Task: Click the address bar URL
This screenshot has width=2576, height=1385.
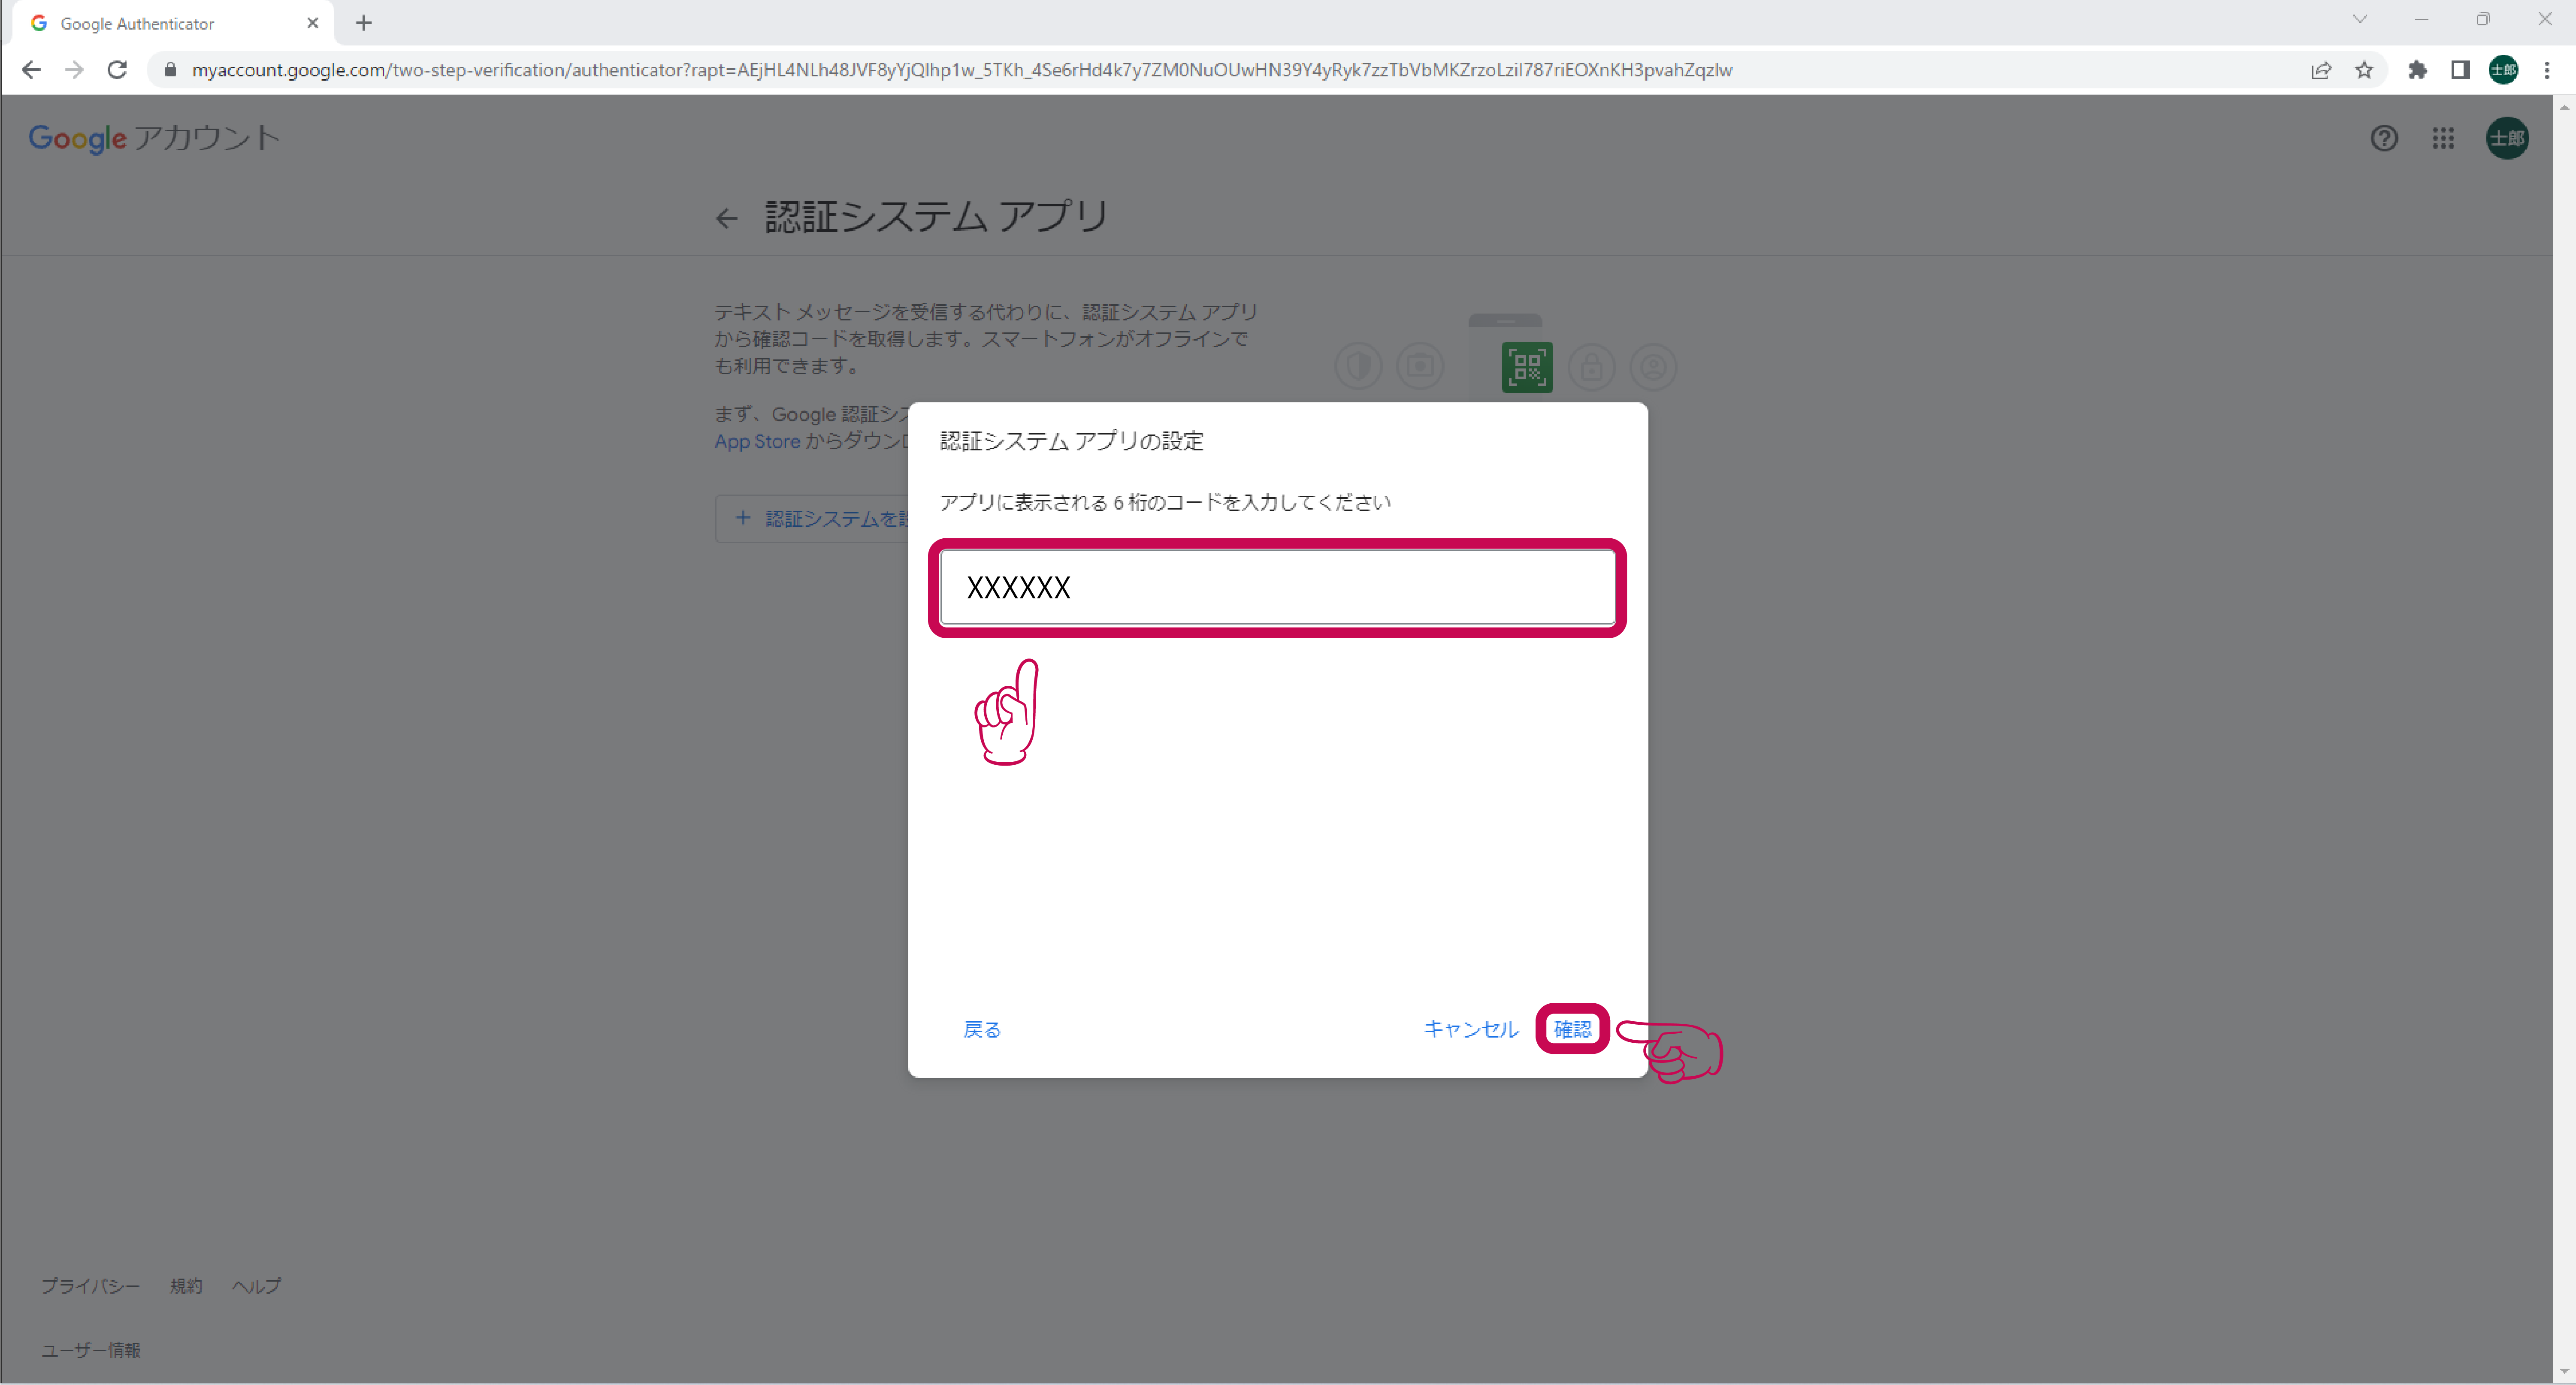Action: (x=961, y=70)
